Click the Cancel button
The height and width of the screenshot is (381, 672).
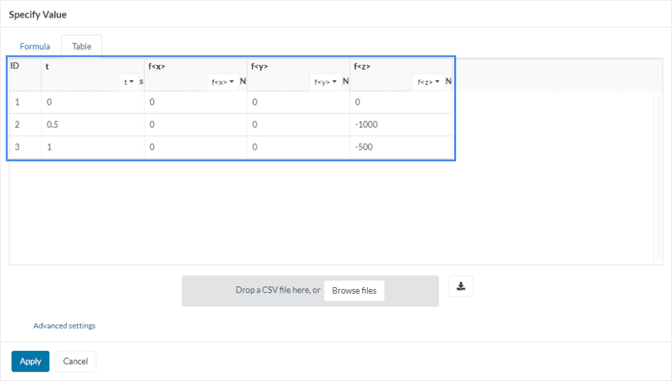[x=75, y=361]
